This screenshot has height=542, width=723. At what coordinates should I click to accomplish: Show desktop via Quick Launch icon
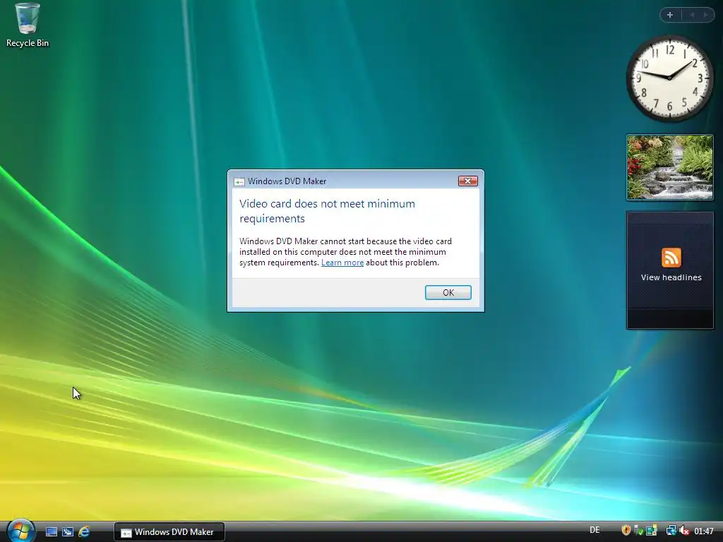52,532
